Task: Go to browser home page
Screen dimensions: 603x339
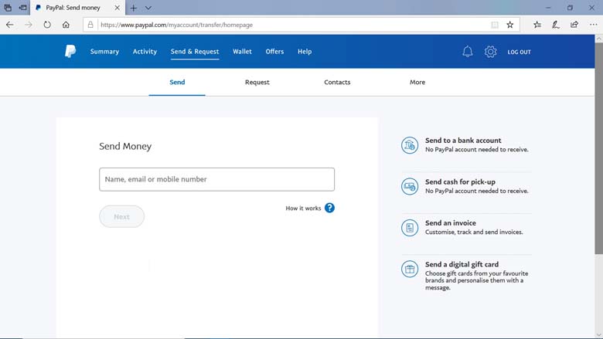Action: click(66, 25)
